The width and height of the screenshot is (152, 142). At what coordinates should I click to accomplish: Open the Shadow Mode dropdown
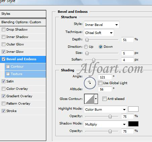click(105, 124)
